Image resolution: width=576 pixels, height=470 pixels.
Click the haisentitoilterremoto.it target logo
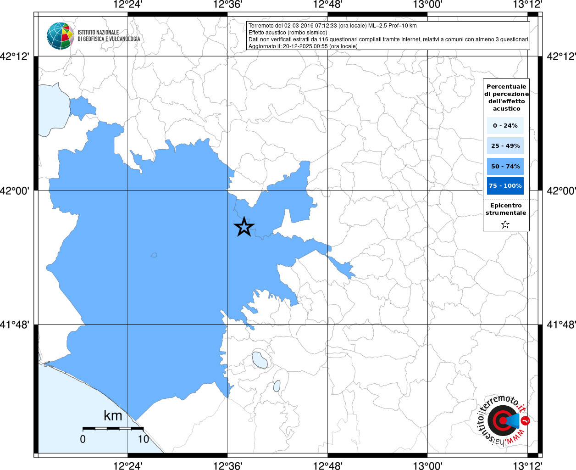[x=504, y=420]
